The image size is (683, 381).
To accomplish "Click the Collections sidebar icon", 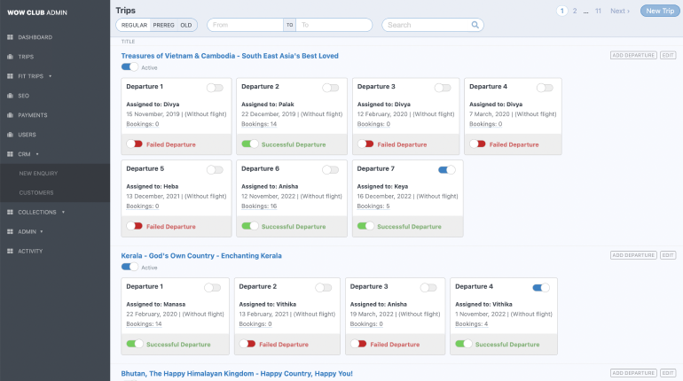I will coord(10,212).
